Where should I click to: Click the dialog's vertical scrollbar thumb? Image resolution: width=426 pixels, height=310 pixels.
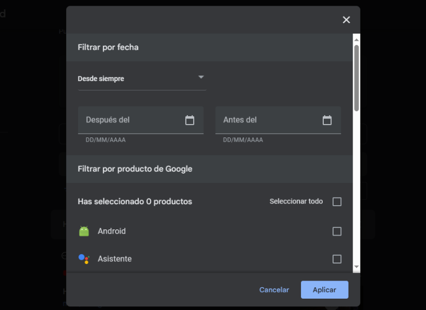coord(356,78)
